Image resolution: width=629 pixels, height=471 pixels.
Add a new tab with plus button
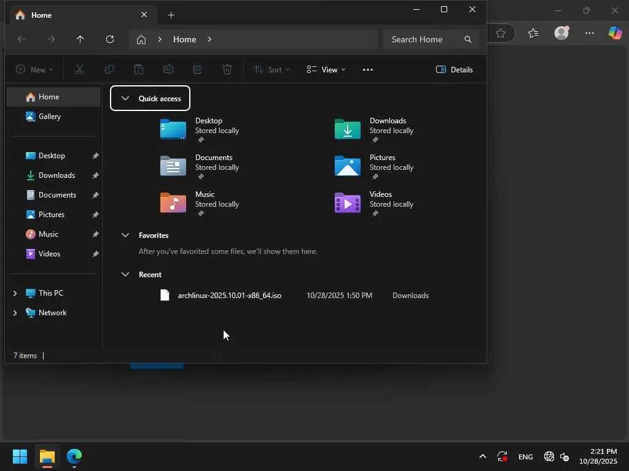pyautogui.click(x=171, y=15)
